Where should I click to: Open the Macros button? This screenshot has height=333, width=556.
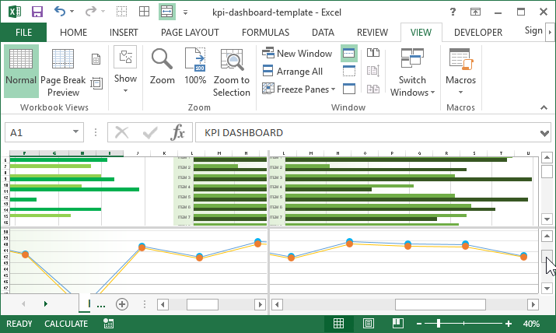460,68
